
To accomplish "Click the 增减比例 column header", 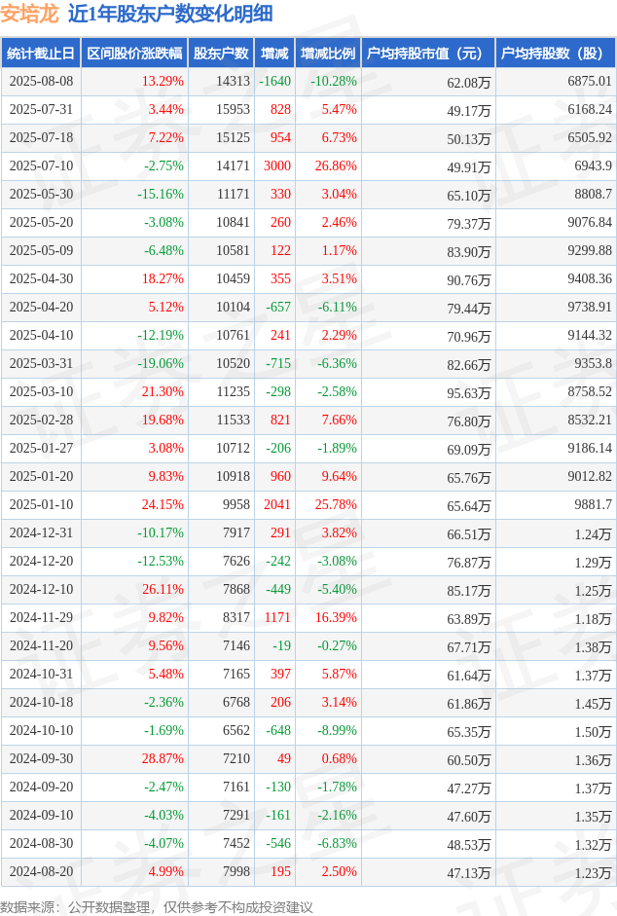I will [x=328, y=54].
